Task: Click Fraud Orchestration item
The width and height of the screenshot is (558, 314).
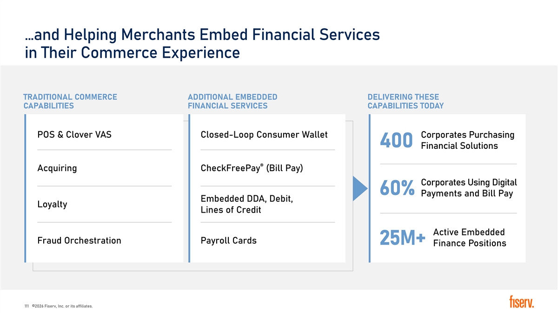Action: tap(79, 241)
